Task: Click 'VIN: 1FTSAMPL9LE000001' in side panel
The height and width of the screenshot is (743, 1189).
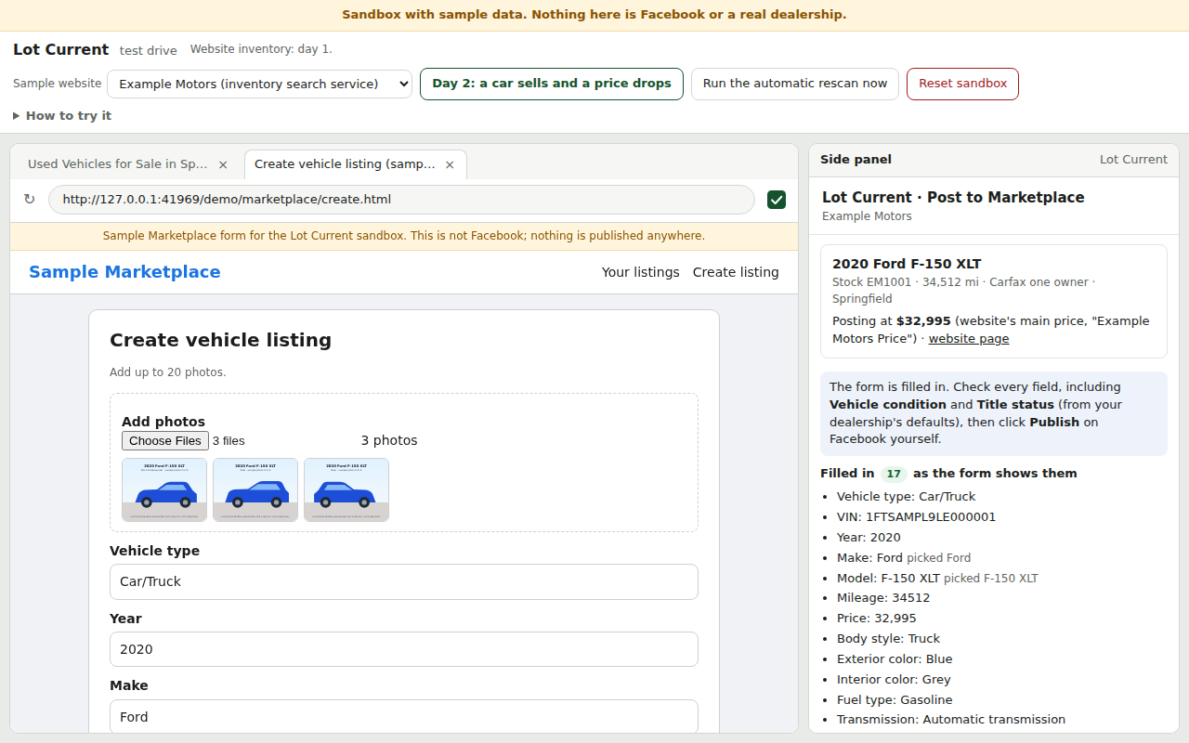Action: [916, 517]
